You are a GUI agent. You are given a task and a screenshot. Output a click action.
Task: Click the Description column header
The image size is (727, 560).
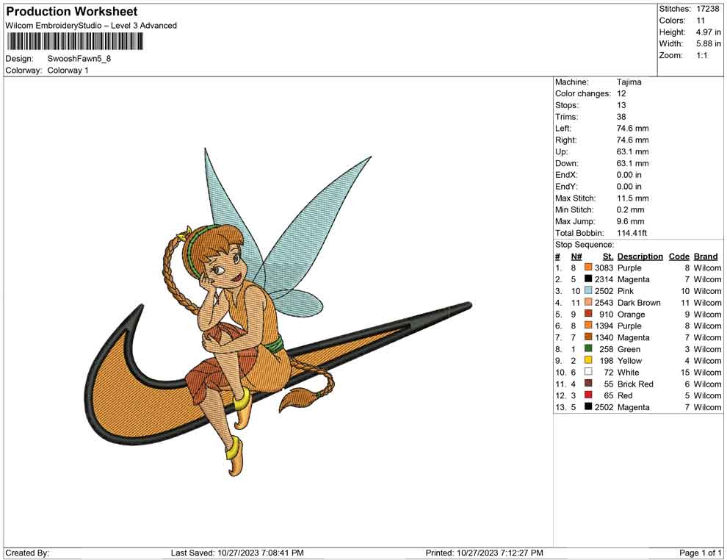pos(640,256)
